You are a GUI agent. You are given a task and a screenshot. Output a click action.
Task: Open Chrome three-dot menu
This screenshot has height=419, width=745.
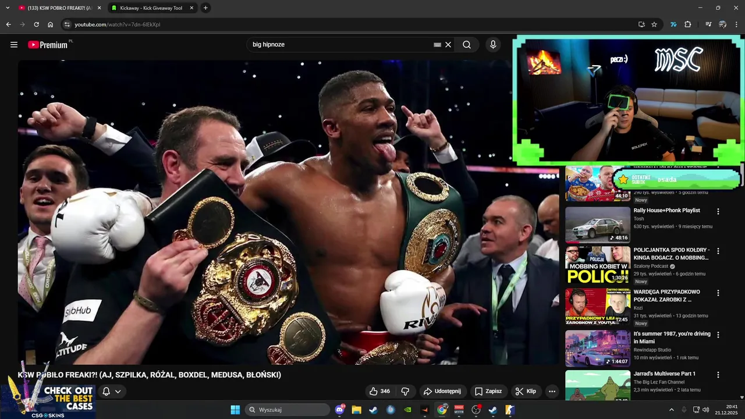click(x=737, y=24)
